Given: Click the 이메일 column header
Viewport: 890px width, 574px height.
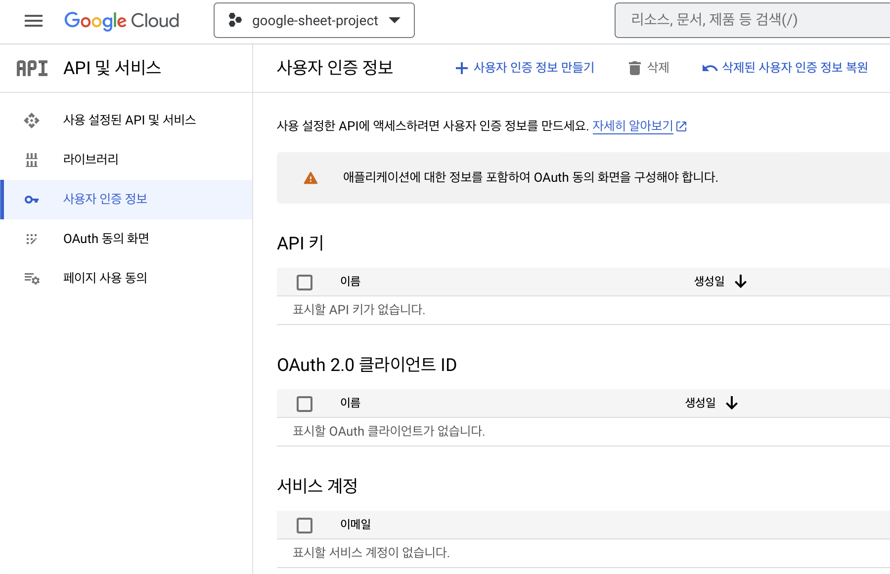Looking at the screenshot, I should [356, 525].
